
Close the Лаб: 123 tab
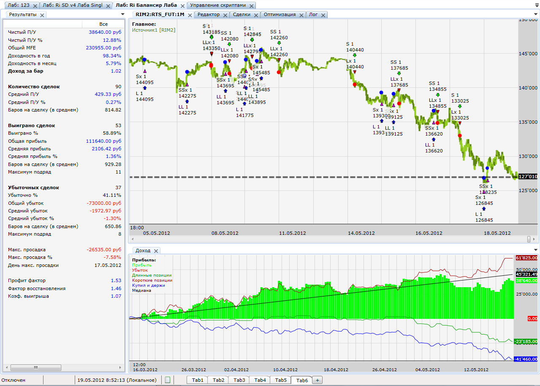[x=35, y=6]
